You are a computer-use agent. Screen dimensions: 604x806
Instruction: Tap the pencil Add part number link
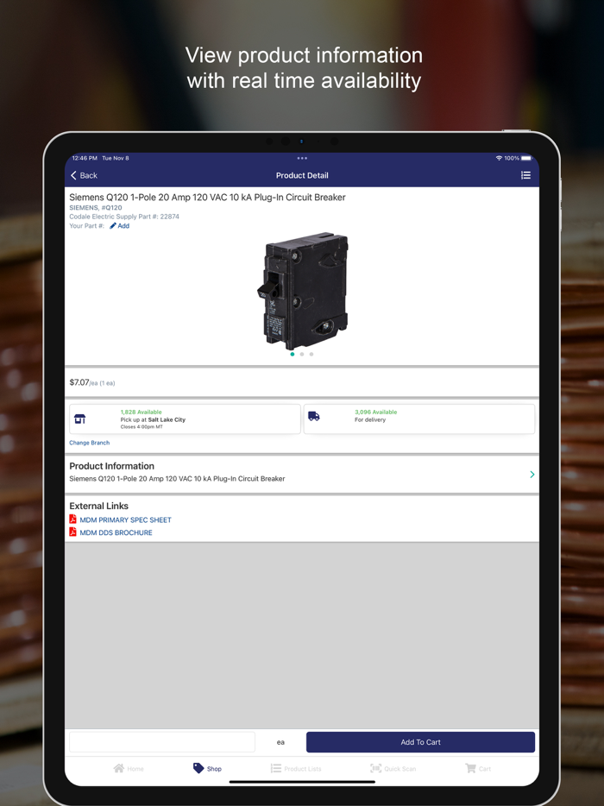pyautogui.click(x=119, y=225)
